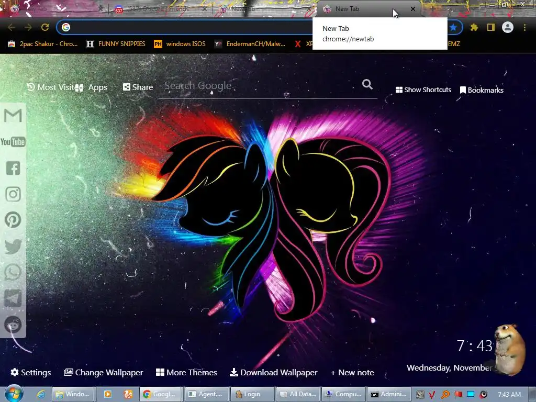
Task: Click the red flag tray icon
Action: coord(458,395)
